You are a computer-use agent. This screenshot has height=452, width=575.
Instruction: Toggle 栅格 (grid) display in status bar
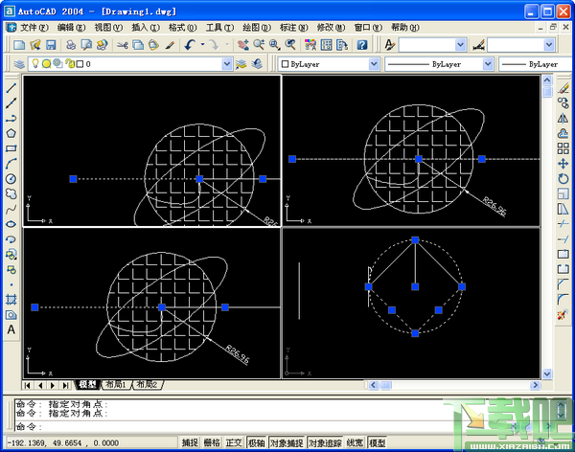pyautogui.click(x=212, y=442)
